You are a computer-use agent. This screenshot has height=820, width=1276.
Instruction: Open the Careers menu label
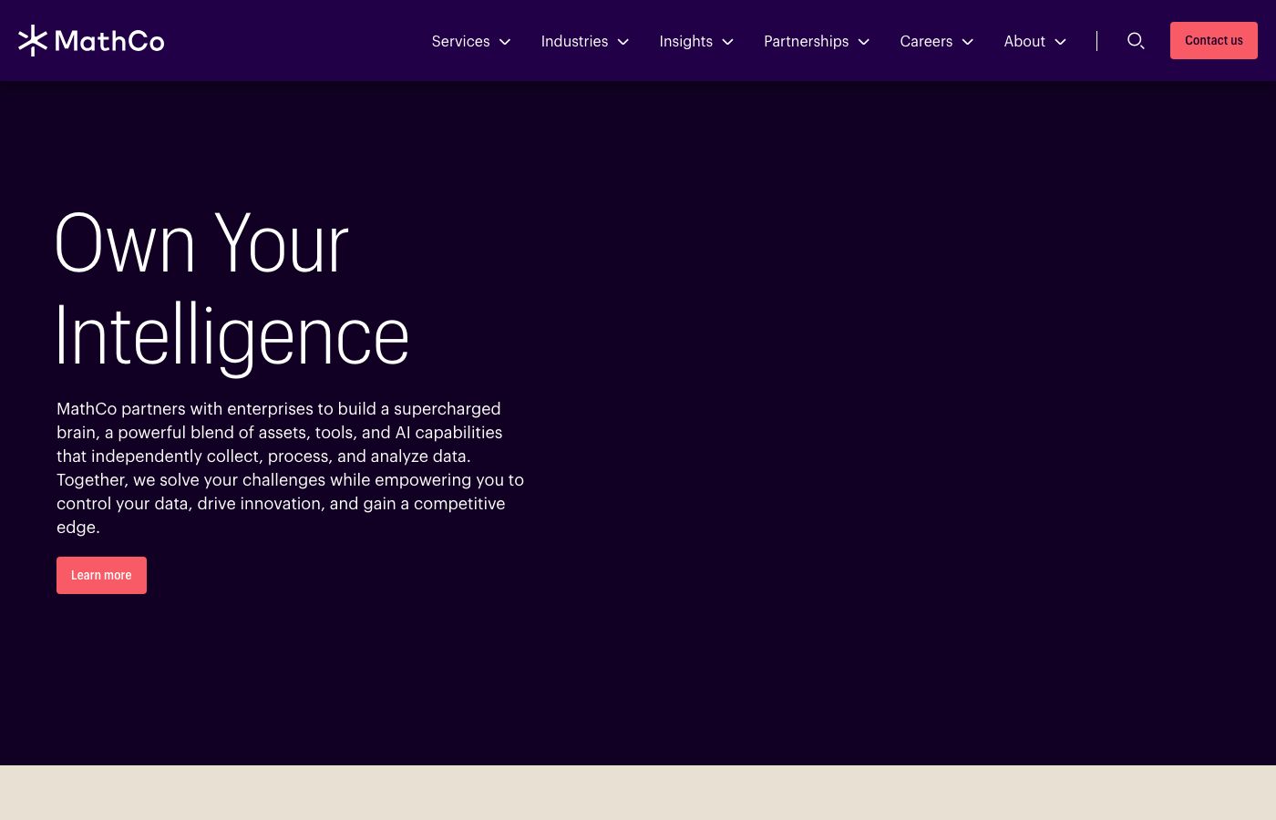point(926,41)
